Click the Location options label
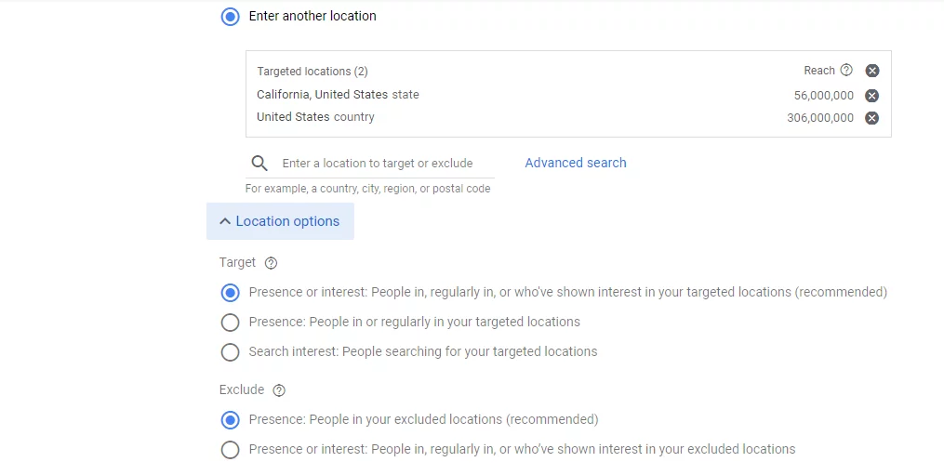This screenshot has height=475, width=944. [x=287, y=221]
